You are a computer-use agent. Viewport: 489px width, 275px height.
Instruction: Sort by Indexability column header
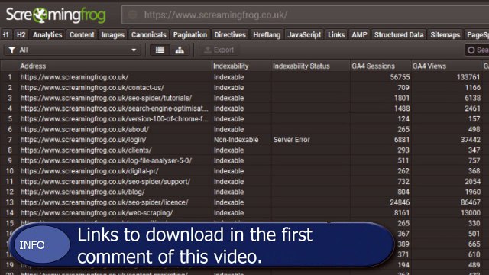click(x=231, y=66)
